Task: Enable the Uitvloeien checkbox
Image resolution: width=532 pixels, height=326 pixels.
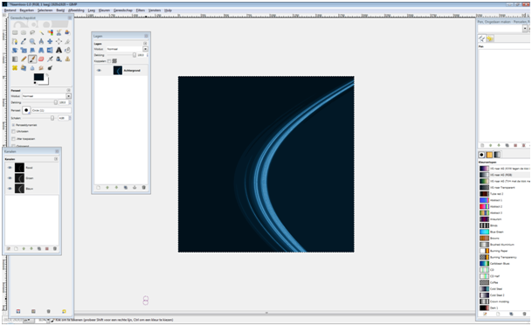Action: coord(14,131)
